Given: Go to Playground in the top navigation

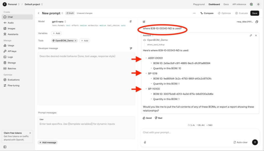Looking at the screenshot, I should coord(199,4).
